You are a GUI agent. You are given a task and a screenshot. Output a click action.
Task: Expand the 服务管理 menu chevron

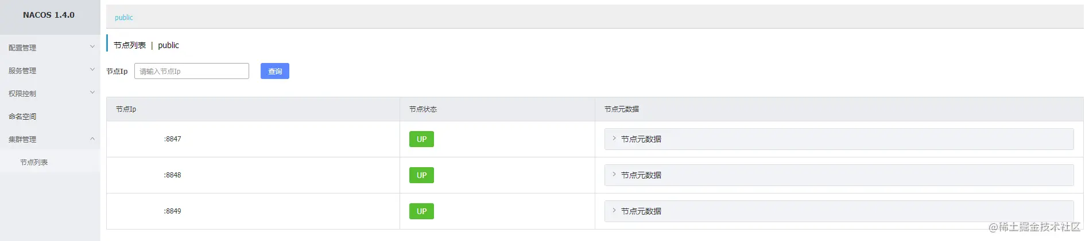click(92, 70)
